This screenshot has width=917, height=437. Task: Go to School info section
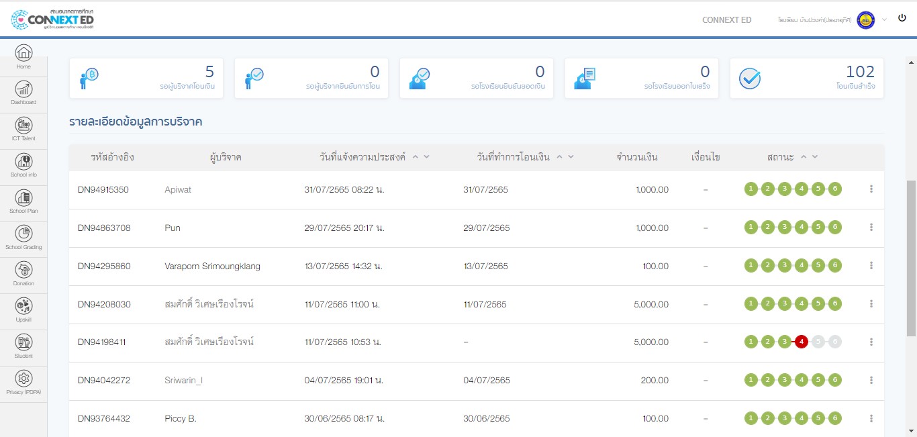23,165
